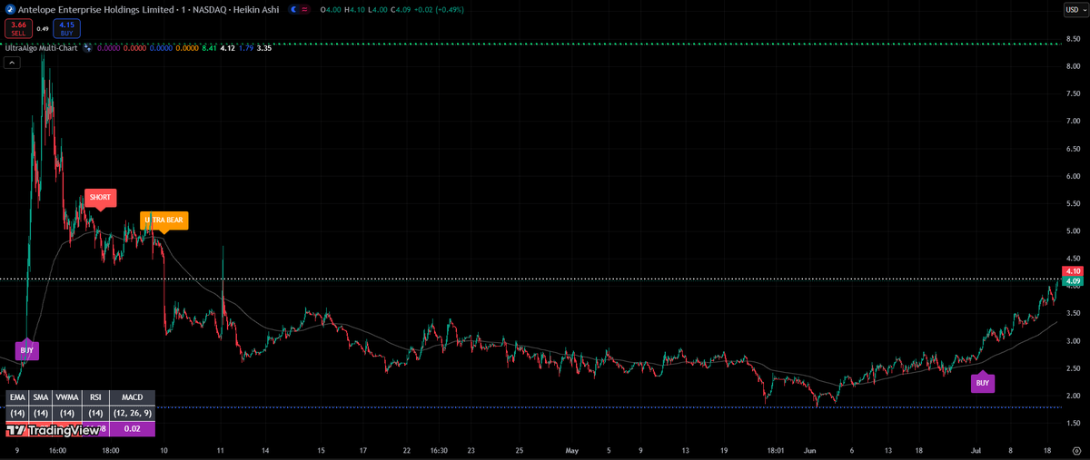Screen dimensions: 1090x460
Task: Click the 0.02 MACD value cell
Action: tap(133, 430)
